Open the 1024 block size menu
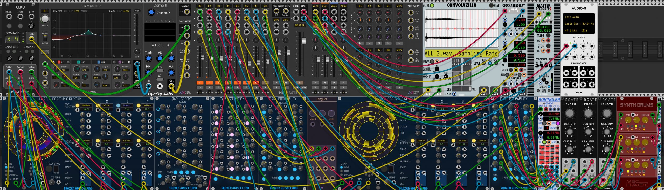This screenshot has height=190, width=664. (587, 31)
